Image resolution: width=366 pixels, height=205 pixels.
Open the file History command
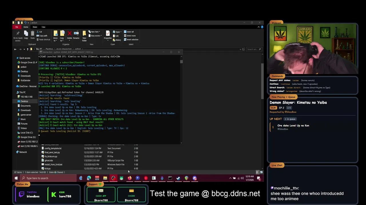pyautogui.click(x=117, y=40)
